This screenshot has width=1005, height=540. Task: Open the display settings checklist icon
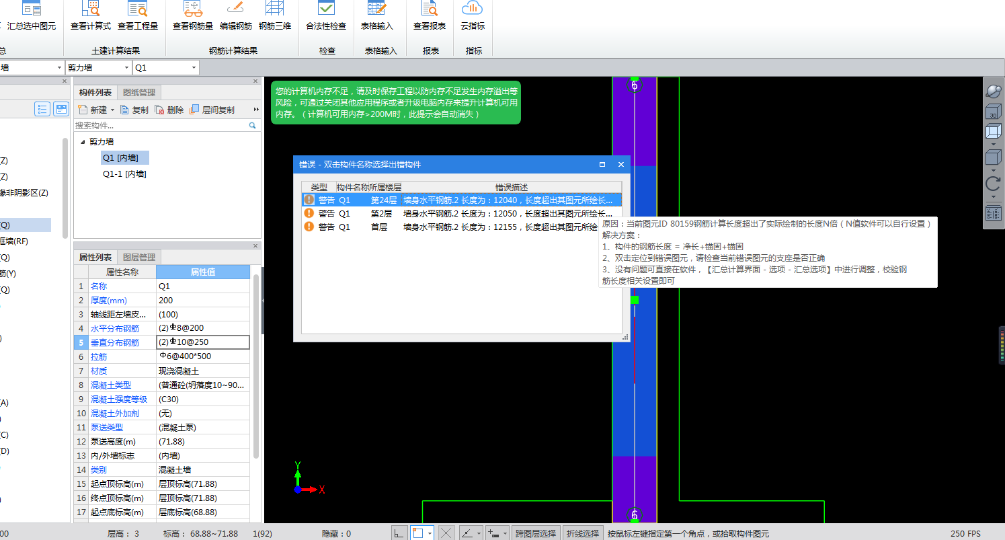pos(994,213)
